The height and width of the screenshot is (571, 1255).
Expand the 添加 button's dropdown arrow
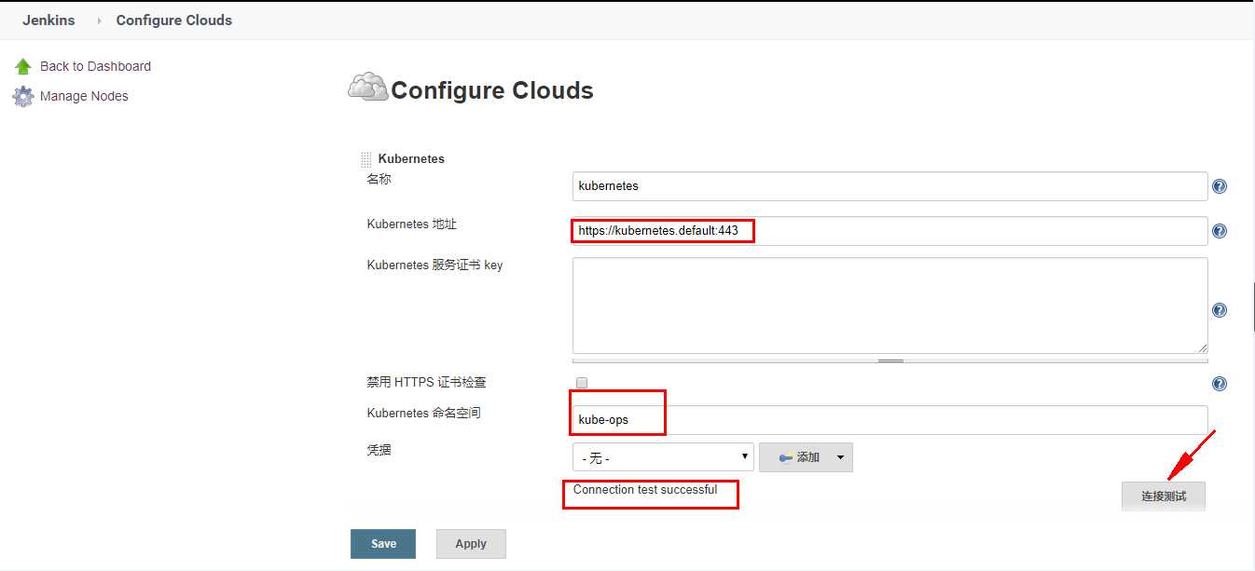840,457
